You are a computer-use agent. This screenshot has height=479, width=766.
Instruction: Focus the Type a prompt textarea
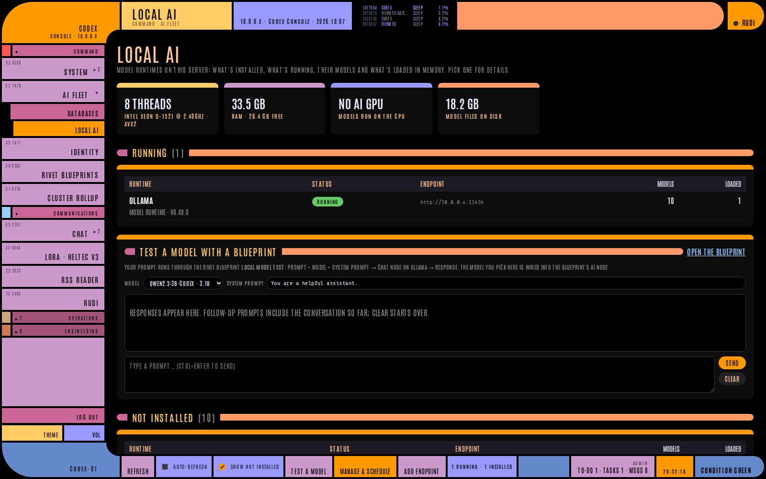pyautogui.click(x=419, y=375)
